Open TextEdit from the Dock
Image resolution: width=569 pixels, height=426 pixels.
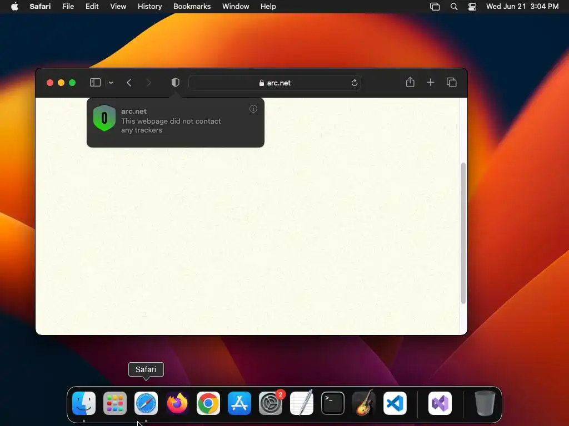302,403
